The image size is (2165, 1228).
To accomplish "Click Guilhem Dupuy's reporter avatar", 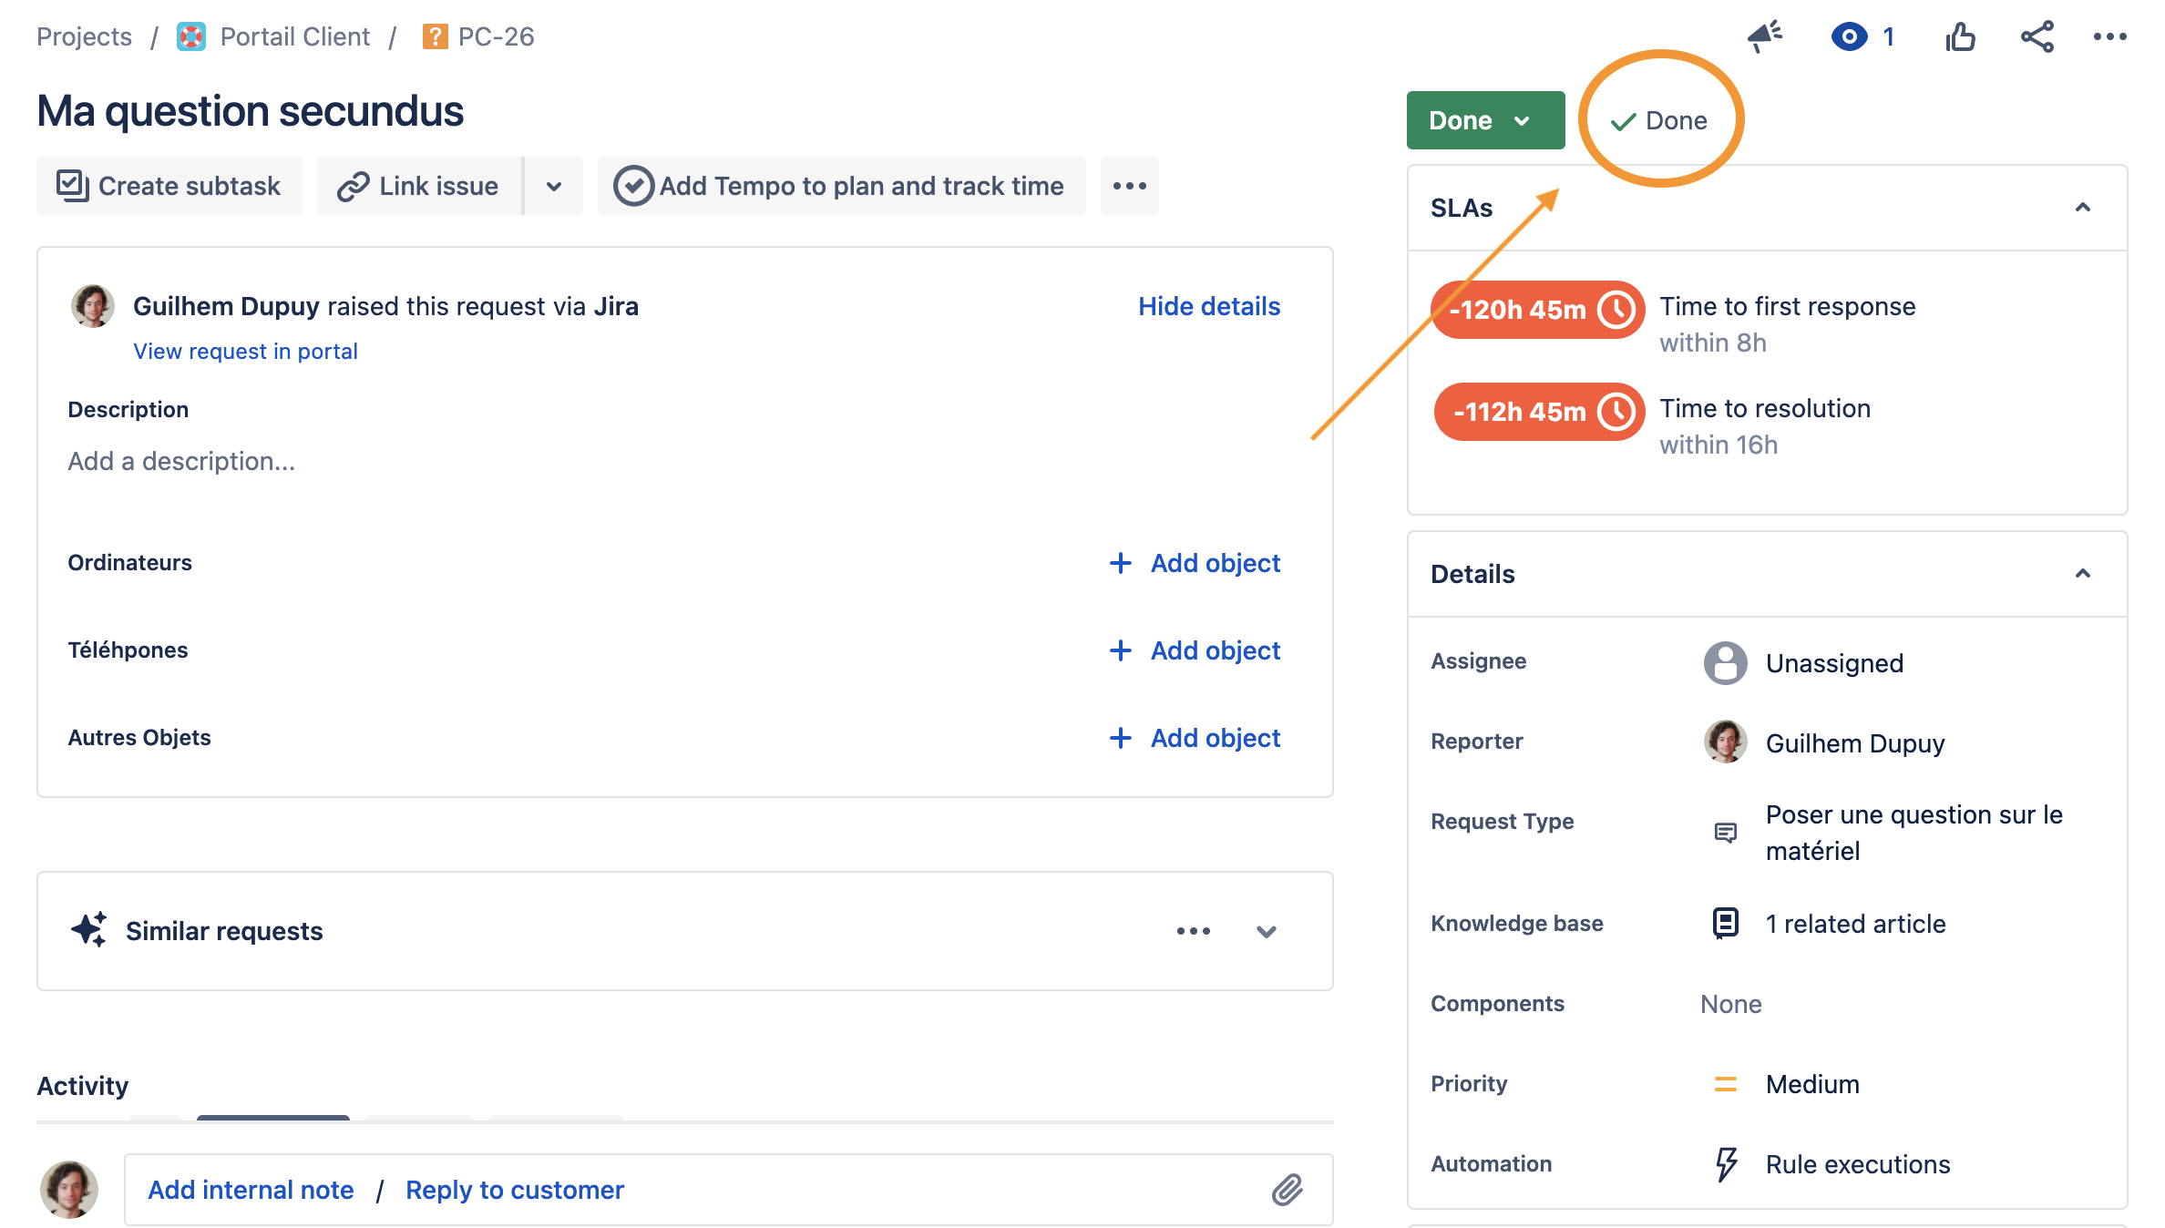I will [1725, 742].
